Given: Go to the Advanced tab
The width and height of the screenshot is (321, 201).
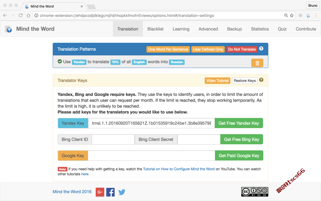Looking at the screenshot, I should click(x=208, y=29).
